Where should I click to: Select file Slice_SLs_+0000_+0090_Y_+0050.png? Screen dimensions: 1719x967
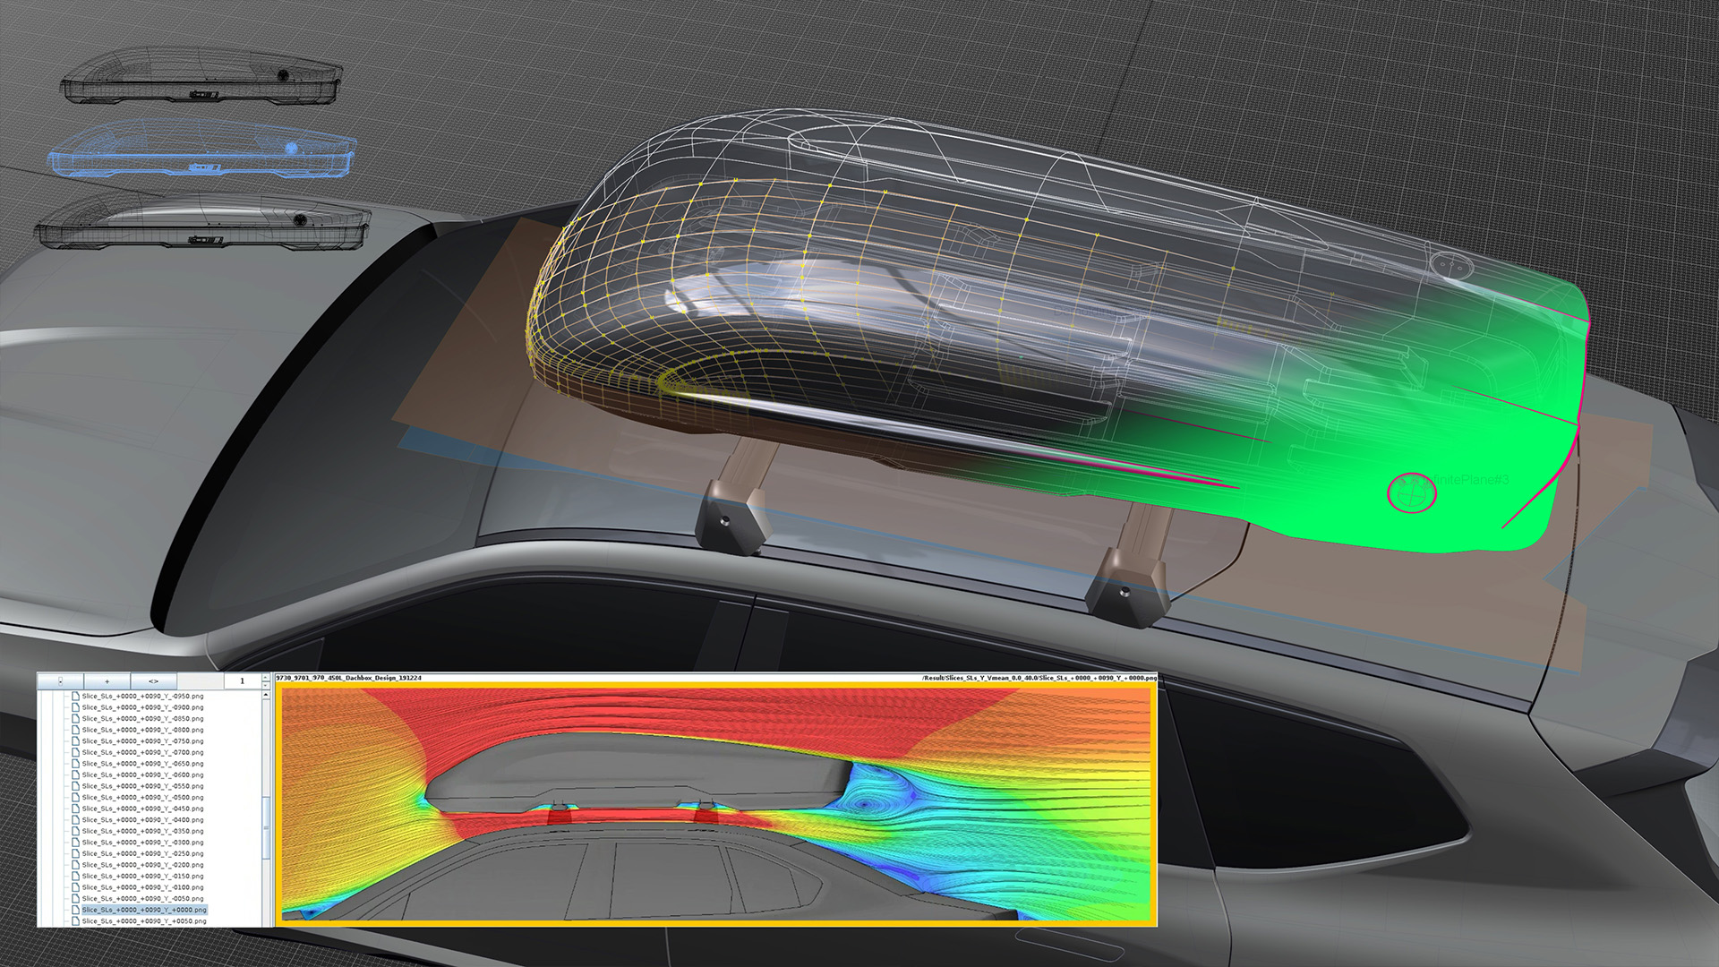point(142,920)
